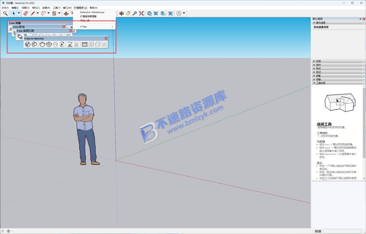
Task: Select the Rectangle shape tool
Action: point(54,14)
